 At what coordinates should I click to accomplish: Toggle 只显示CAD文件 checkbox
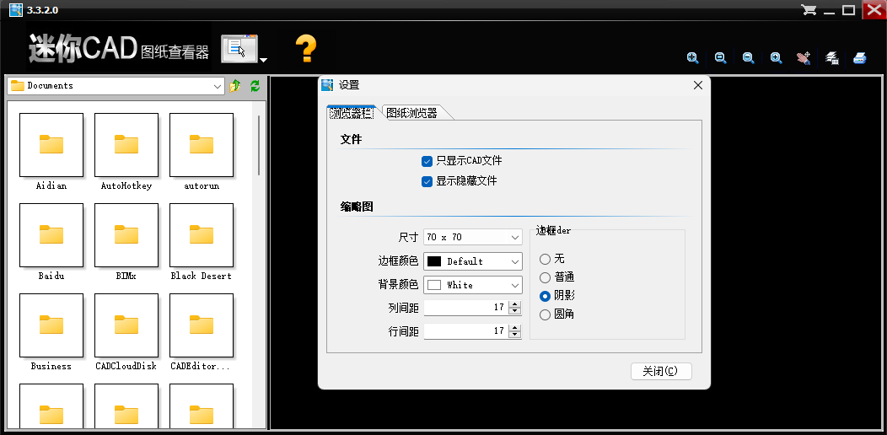(x=427, y=161)
